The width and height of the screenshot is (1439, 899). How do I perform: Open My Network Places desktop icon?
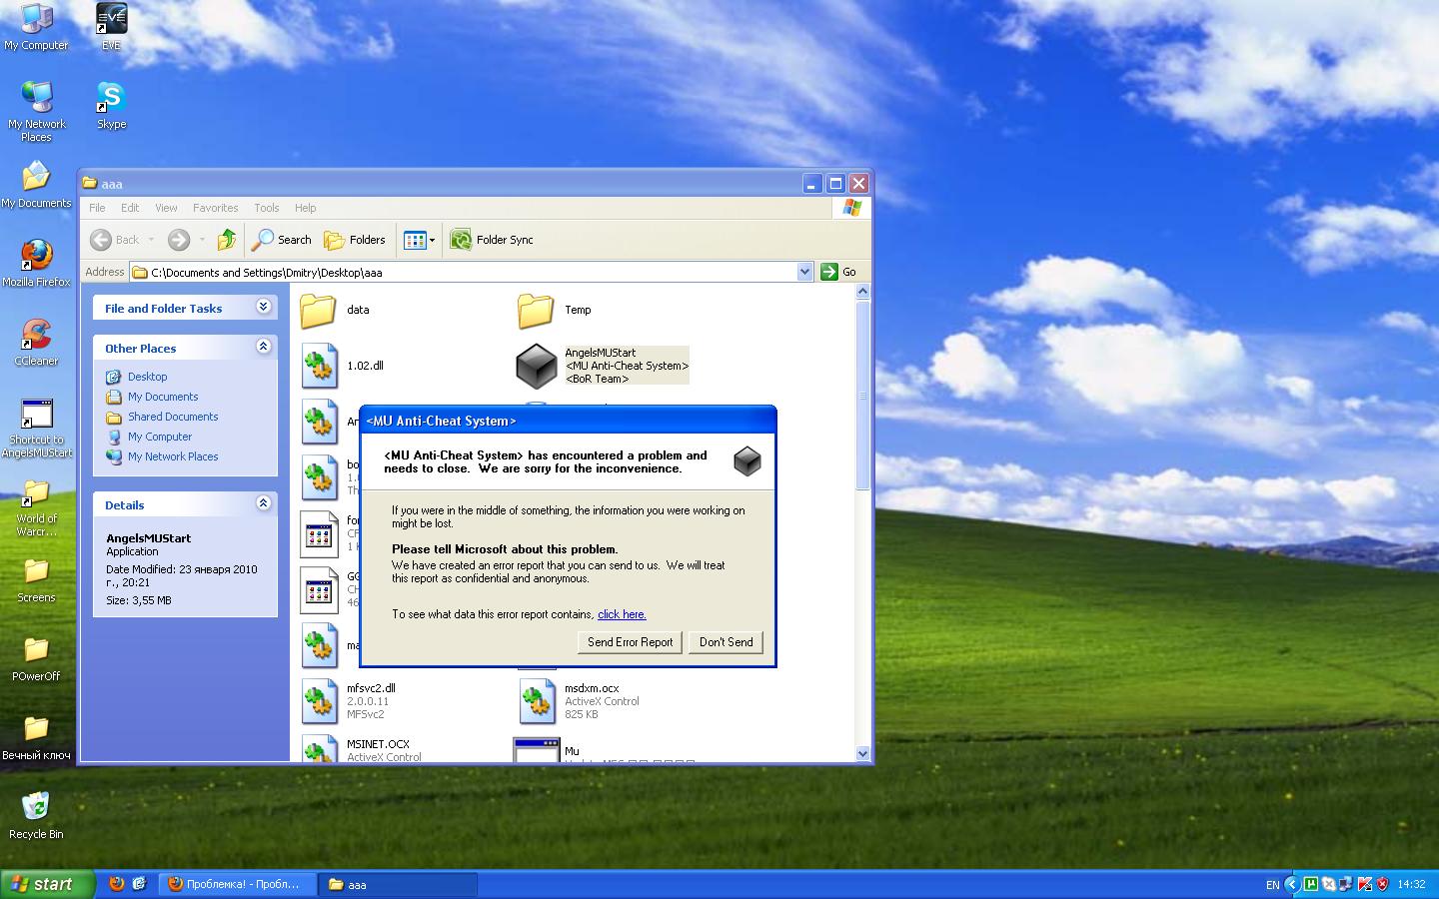36,112
